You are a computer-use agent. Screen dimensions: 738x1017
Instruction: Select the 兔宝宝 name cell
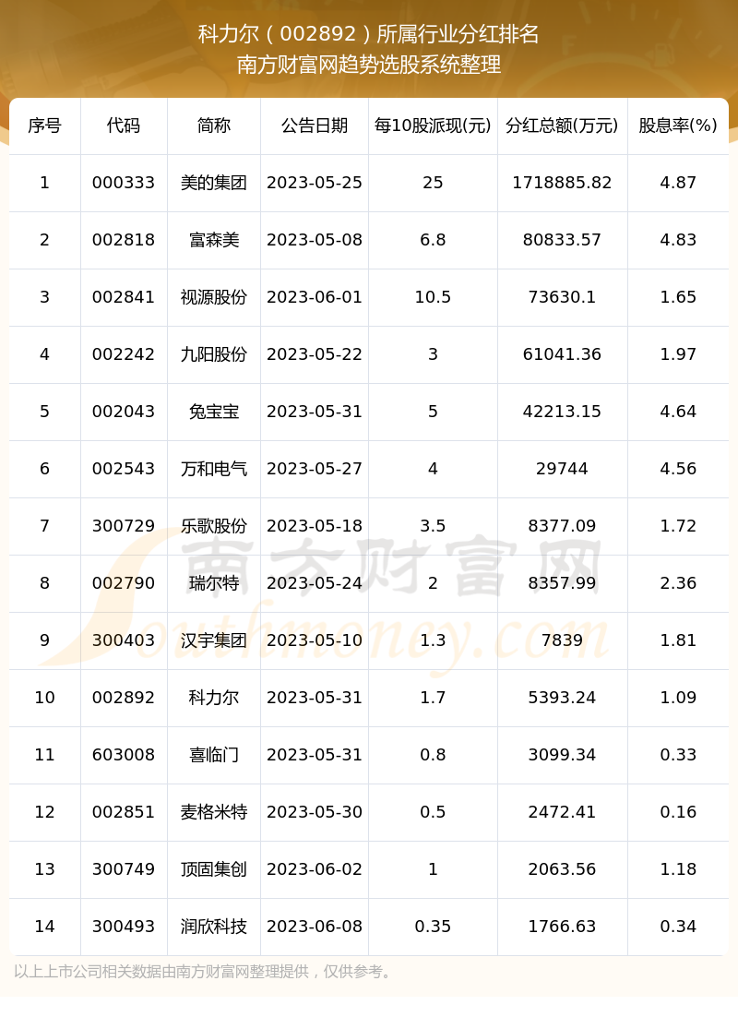[214, 412]
